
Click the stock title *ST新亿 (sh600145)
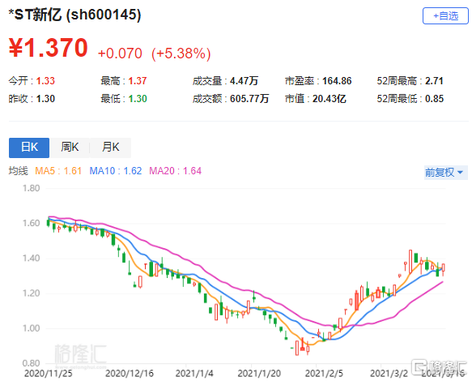pos(74,15)
